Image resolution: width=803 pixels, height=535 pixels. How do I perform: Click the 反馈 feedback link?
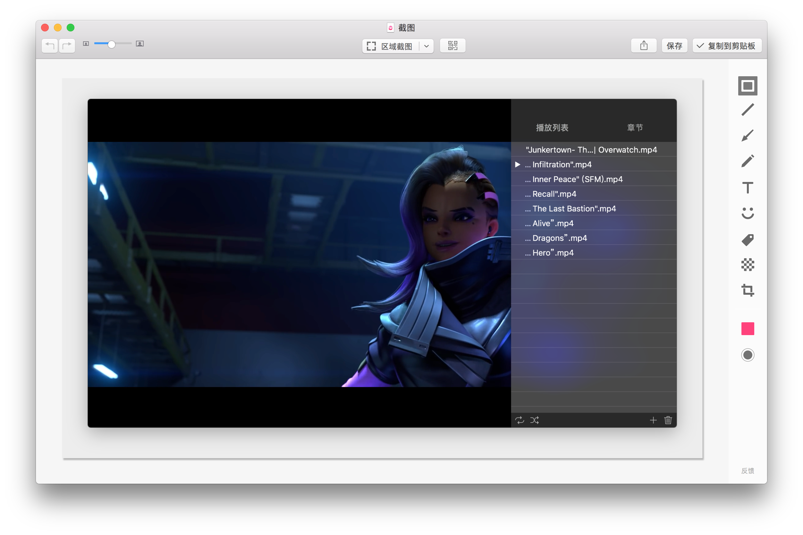pyautogui.click(x=747, y=471)
